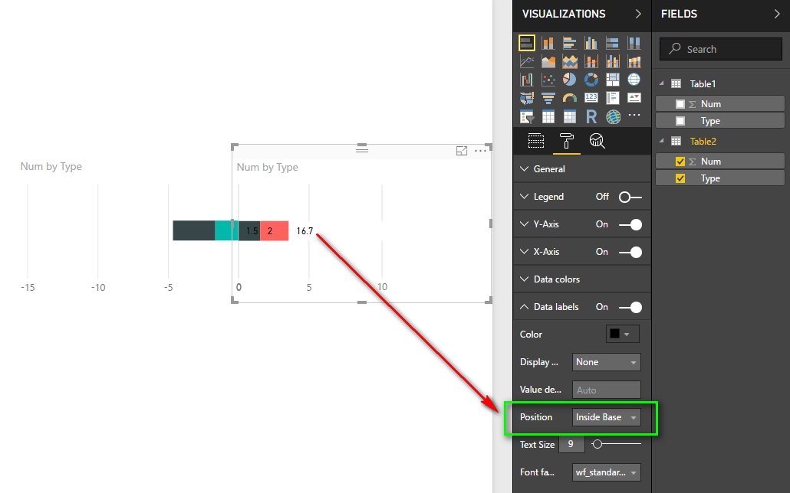Select the Waterfall chart visual

point(526,80)
